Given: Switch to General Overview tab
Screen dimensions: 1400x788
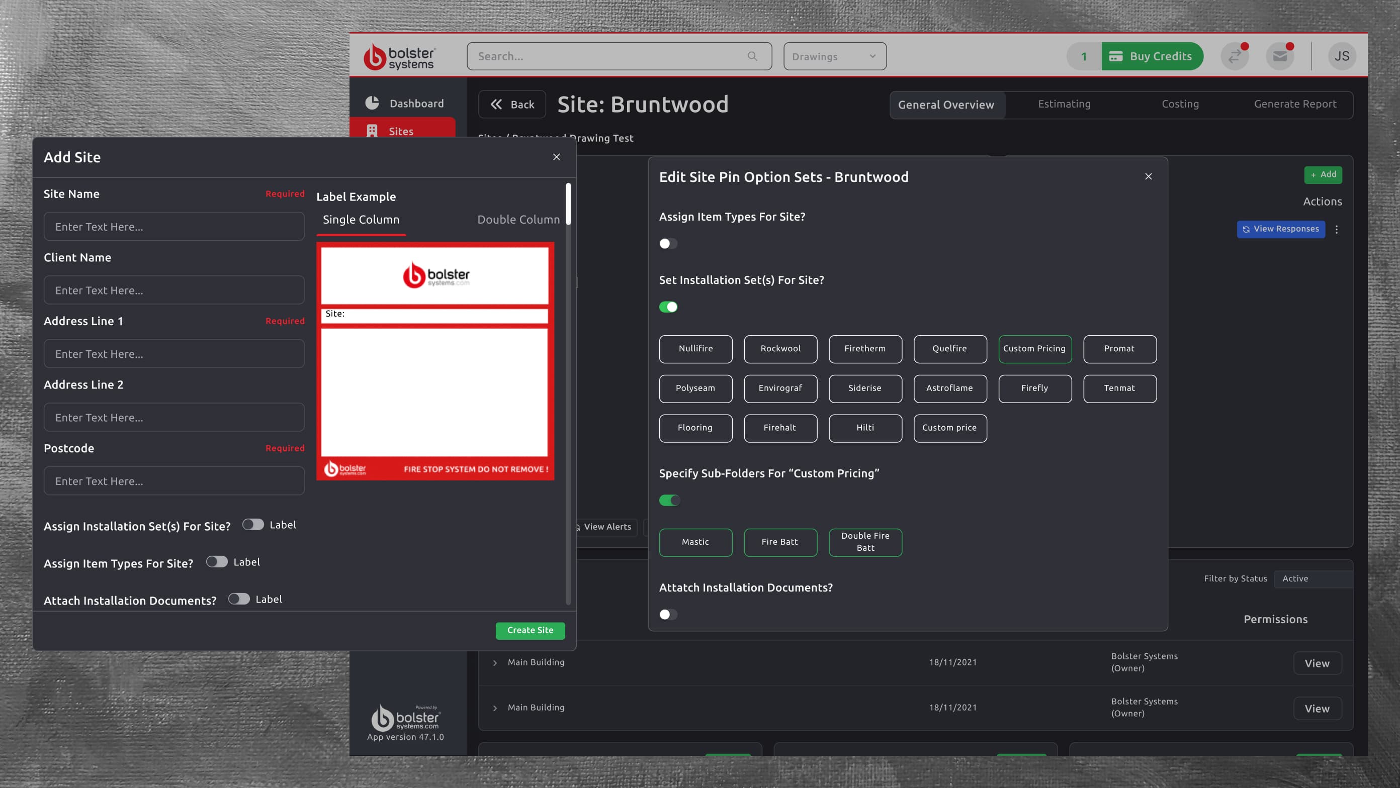Looking at the screenshot, I should 946,104.
